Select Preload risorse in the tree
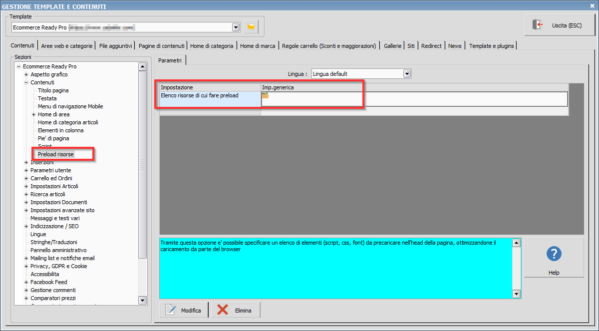This screenshot has width=599, height=331. point(56,154)
